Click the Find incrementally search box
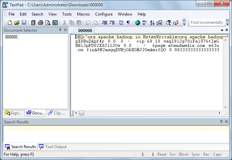The image size is (232, 160). coord(207,22)
